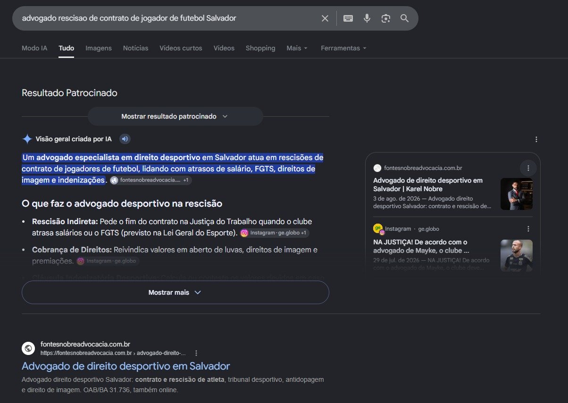The width and height of the screenshot is (568, 403).
Task: Play AI overview audio speaker icon
Action: point(125,139)
